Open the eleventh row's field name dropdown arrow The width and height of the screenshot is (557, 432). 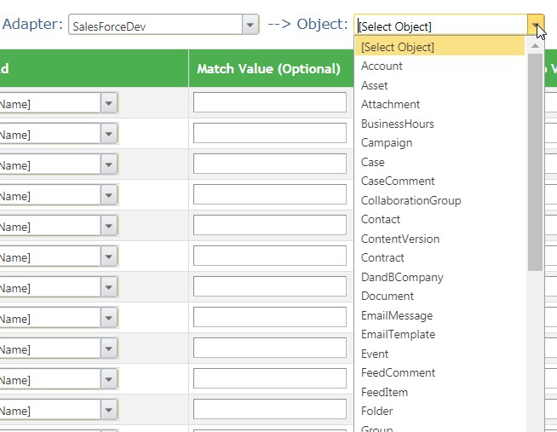pyautogui.click(x=109, y=410)
